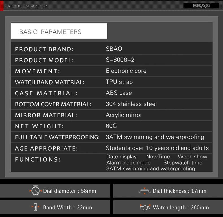Click the 'FULL TABLE WATERPROOFING:' label
The height and width of the screenshot is (217, 223).
click(x=57, y=137)
